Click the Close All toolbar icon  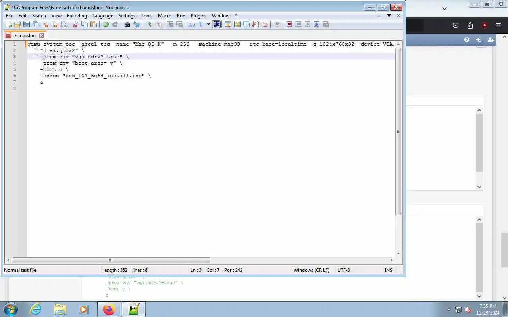[54, 24]
